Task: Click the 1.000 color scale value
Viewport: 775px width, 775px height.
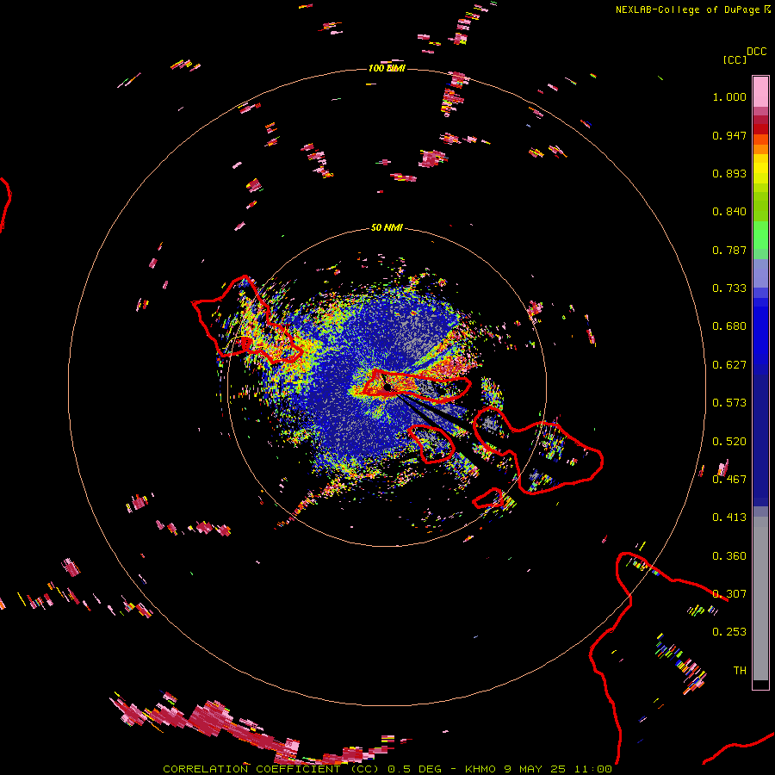Action: 729,96
